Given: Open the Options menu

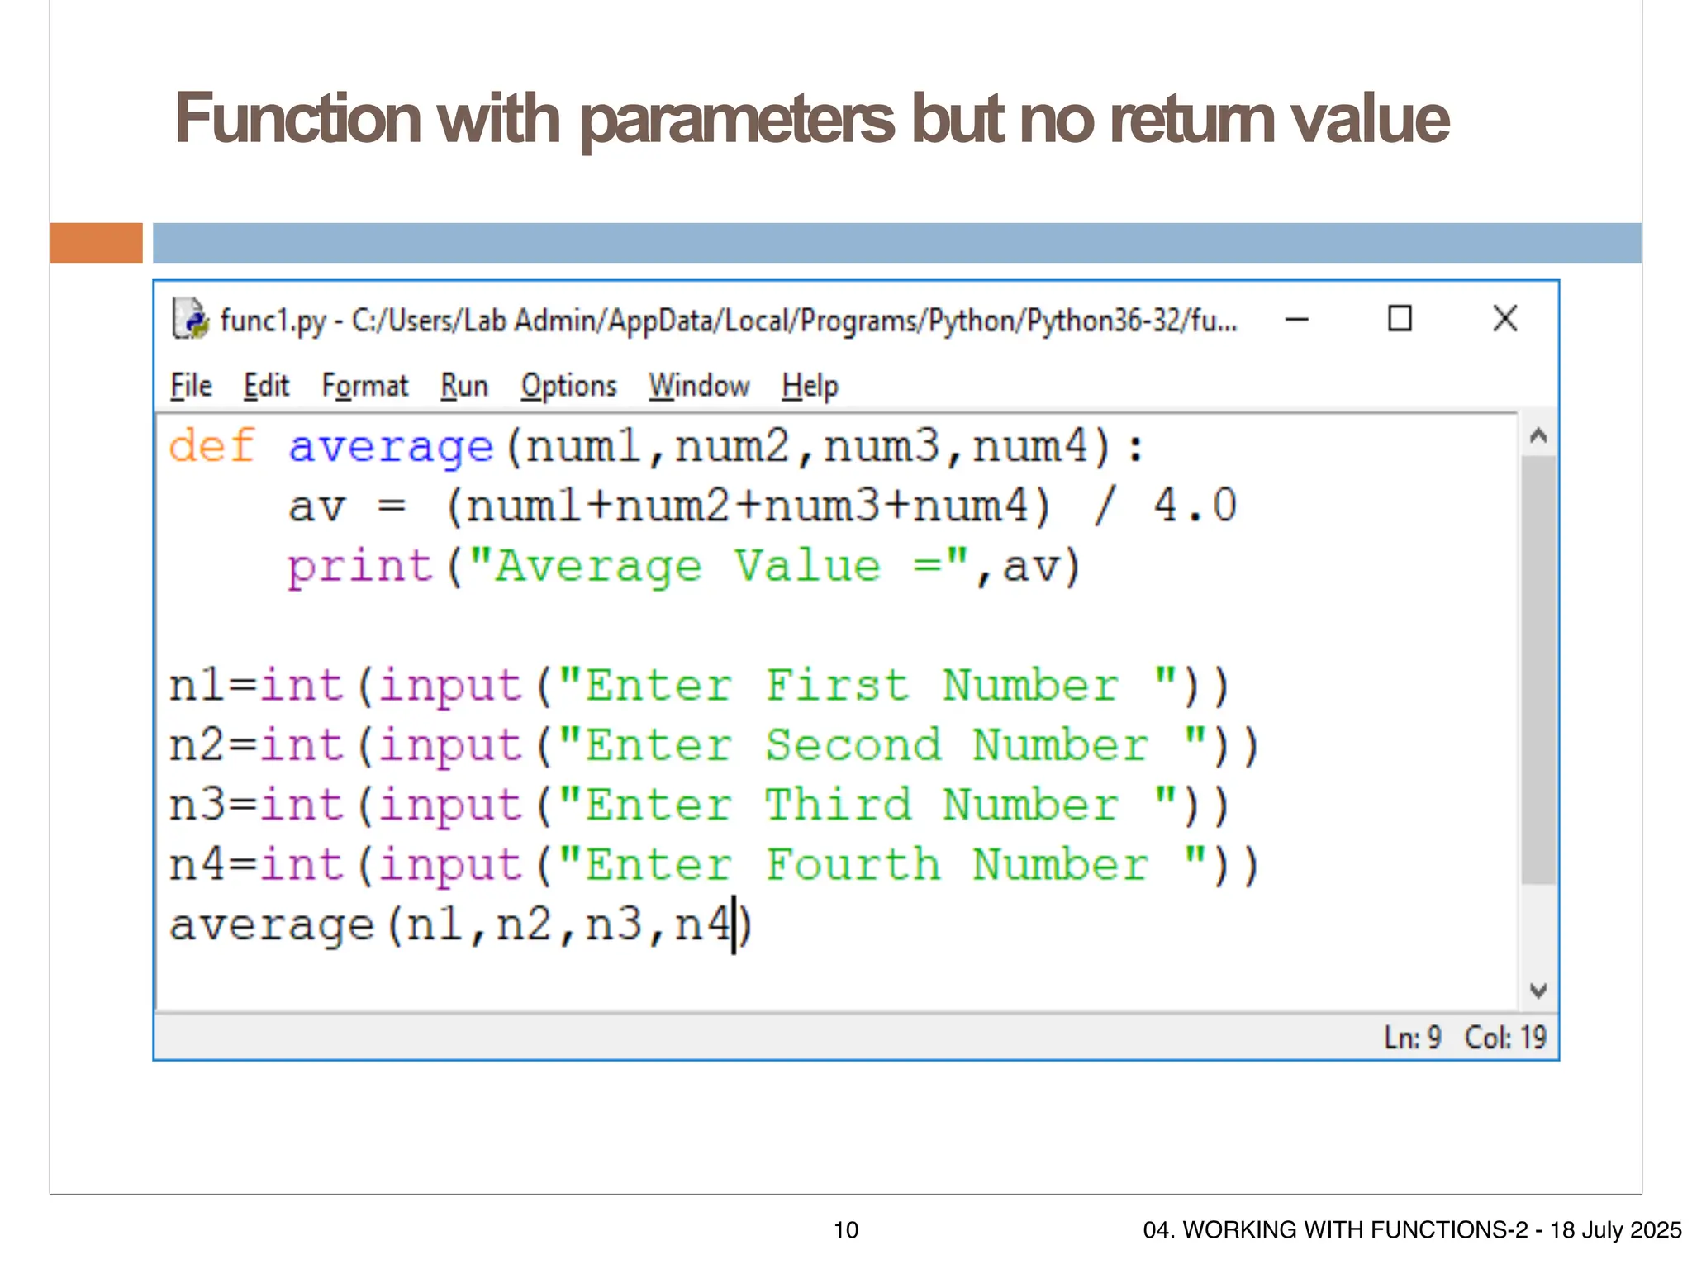Looking at the screenshot, I should (x=568, y=386).
